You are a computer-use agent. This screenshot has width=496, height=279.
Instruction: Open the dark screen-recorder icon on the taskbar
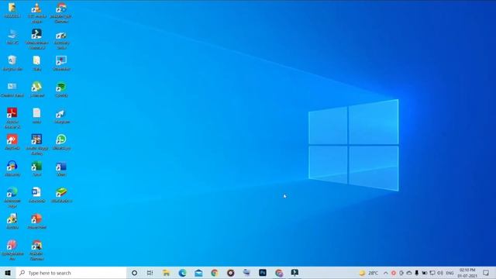[x=294, y=273]
